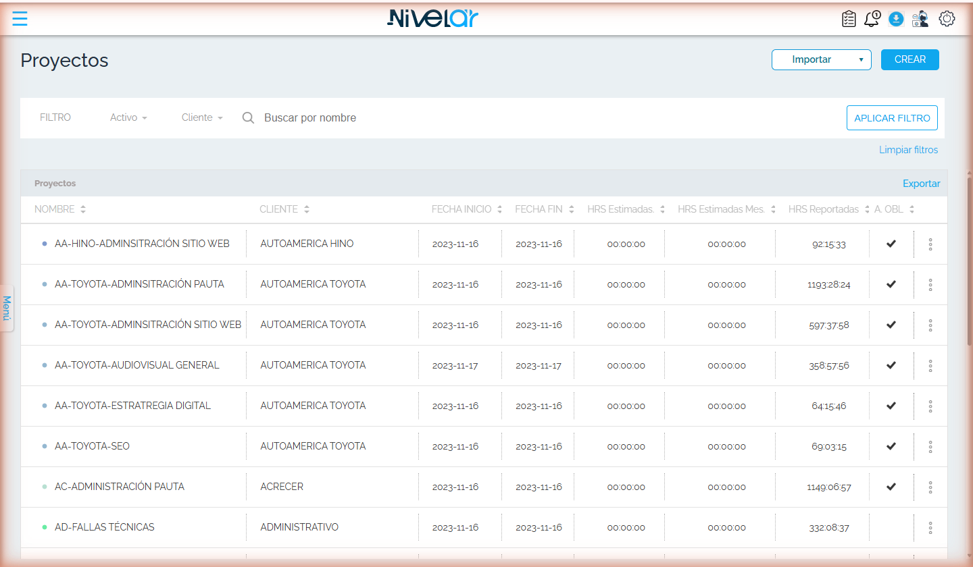The image size is (973, 567).
Task: Open the clipboard checklist icon
Action: (x=849, y=19)
